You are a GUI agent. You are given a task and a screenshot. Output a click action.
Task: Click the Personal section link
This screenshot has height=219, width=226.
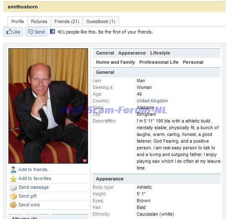tap(193, 62)
